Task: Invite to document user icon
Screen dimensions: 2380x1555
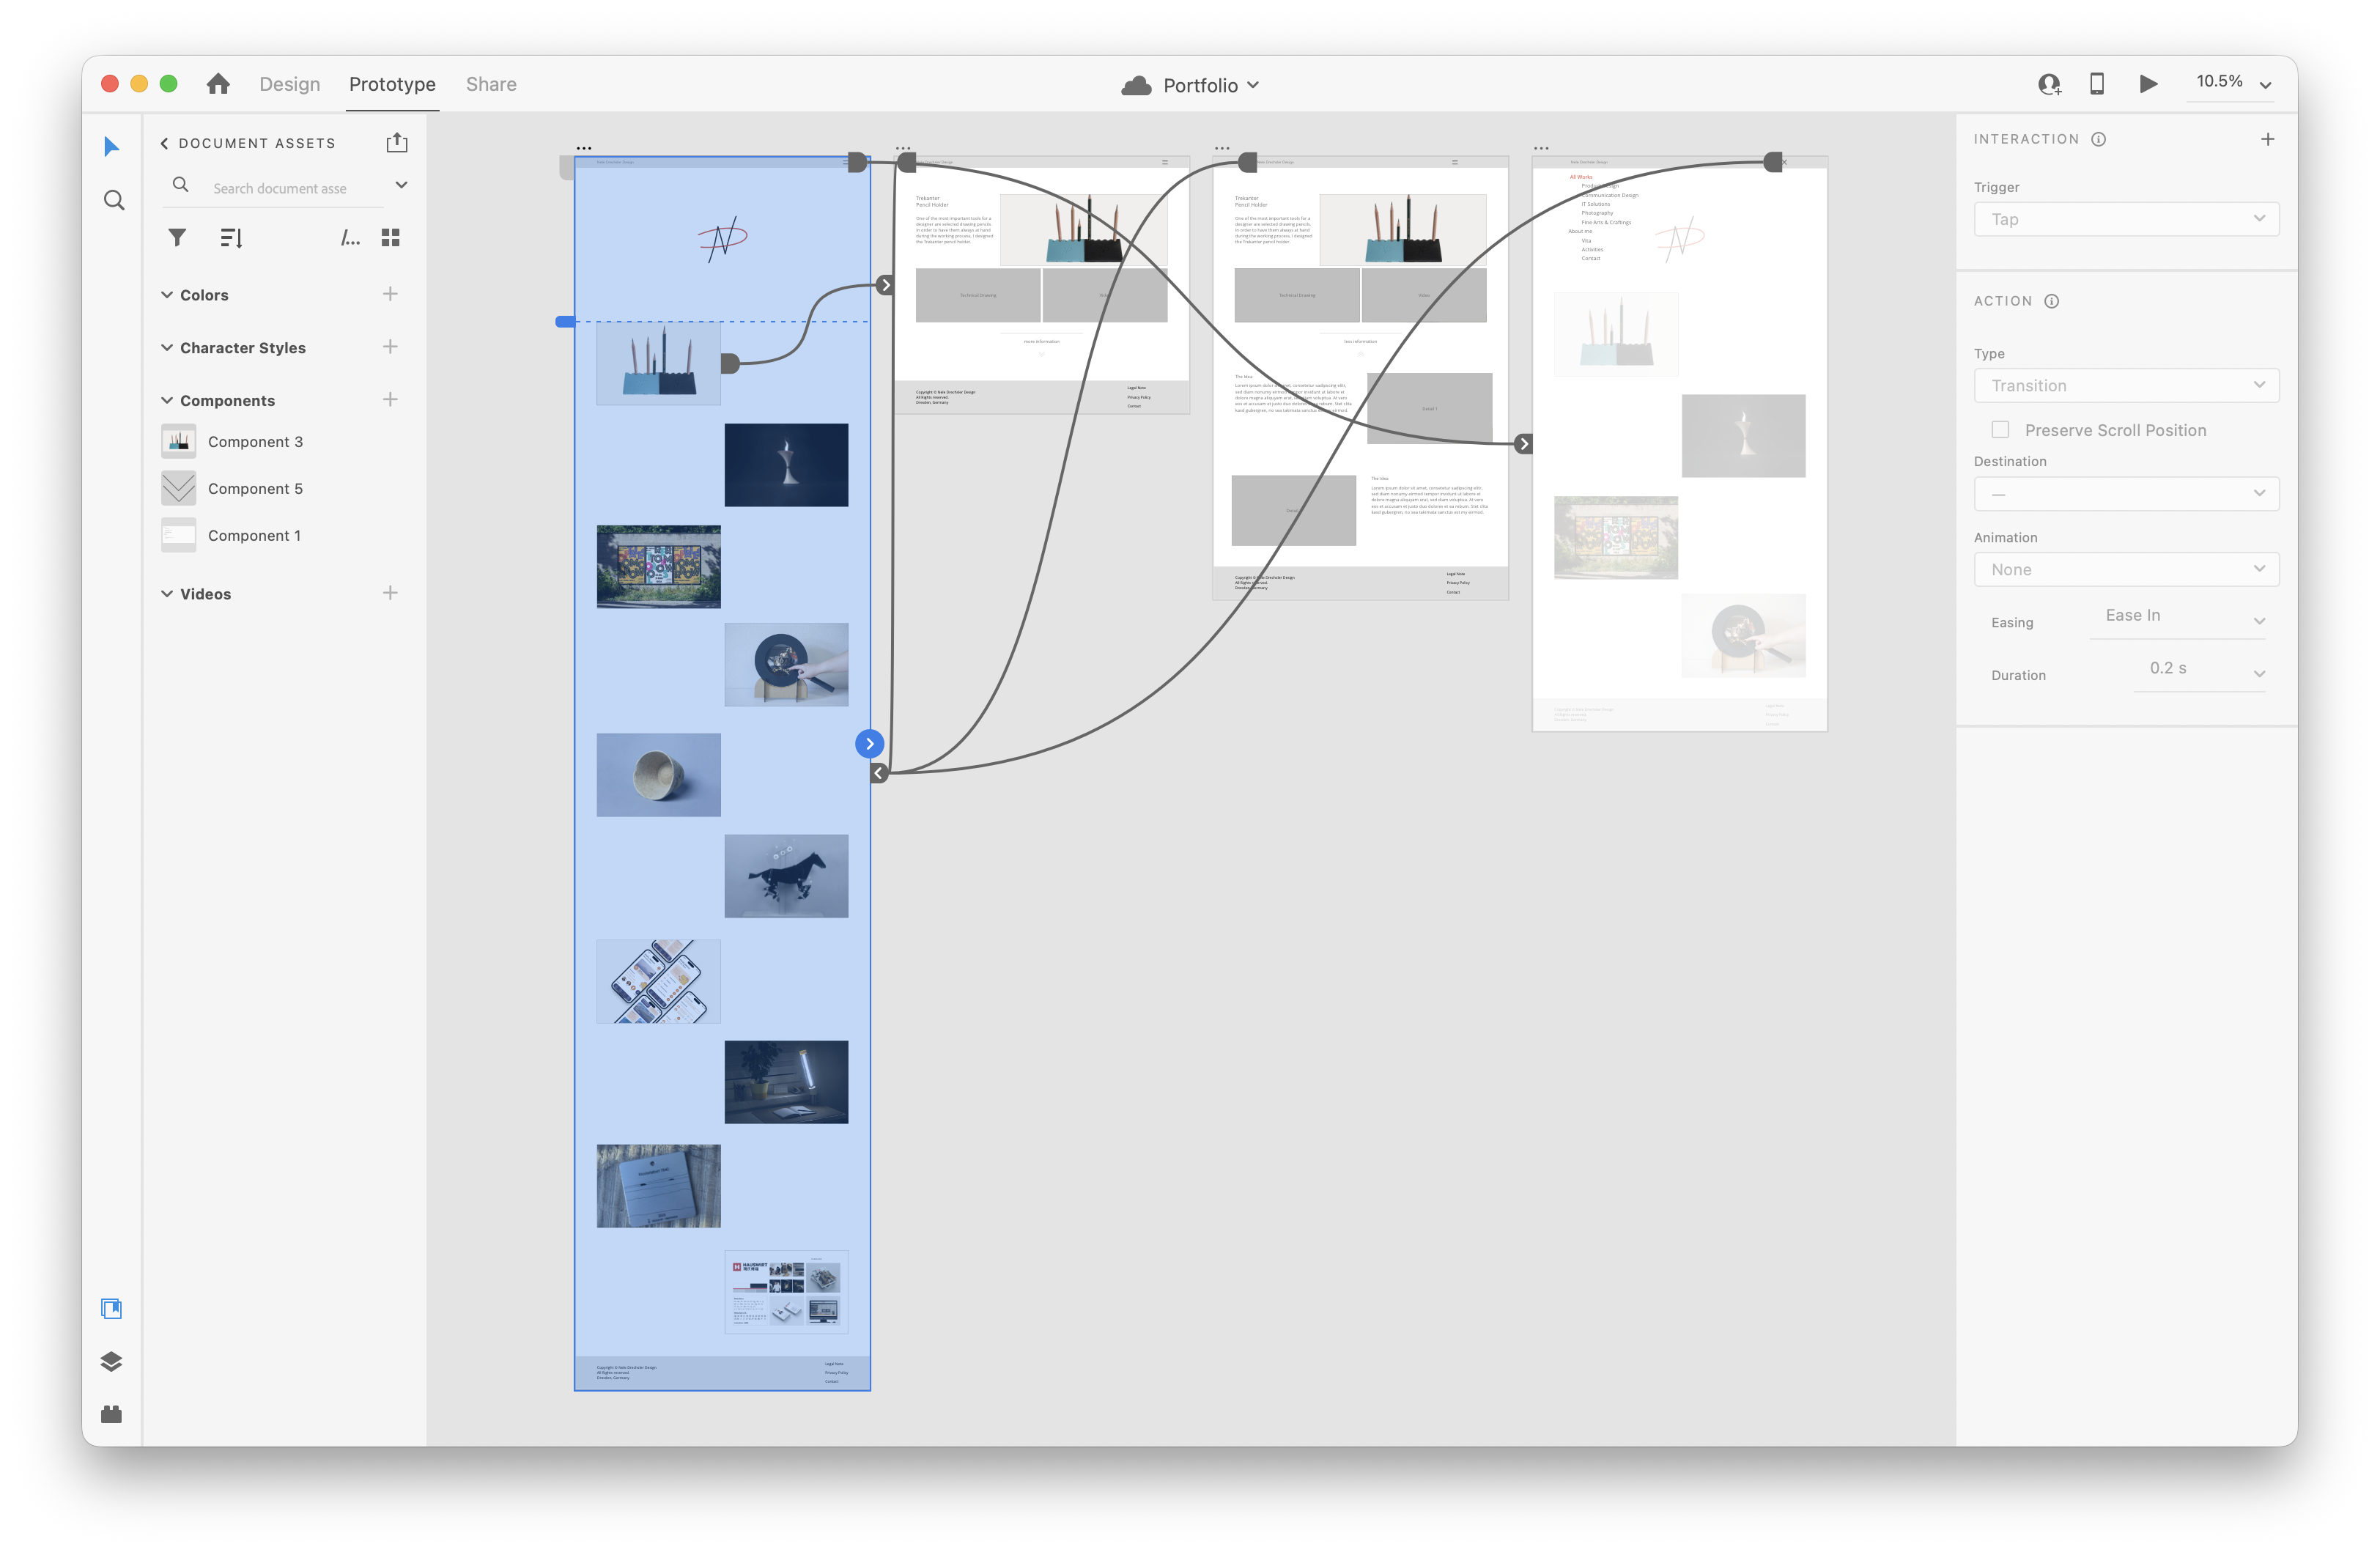Action: 2049,84
